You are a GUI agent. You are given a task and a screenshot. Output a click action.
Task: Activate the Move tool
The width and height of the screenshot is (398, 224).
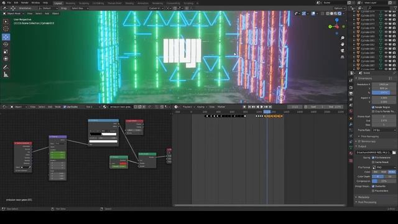click(x=6, y=37)
